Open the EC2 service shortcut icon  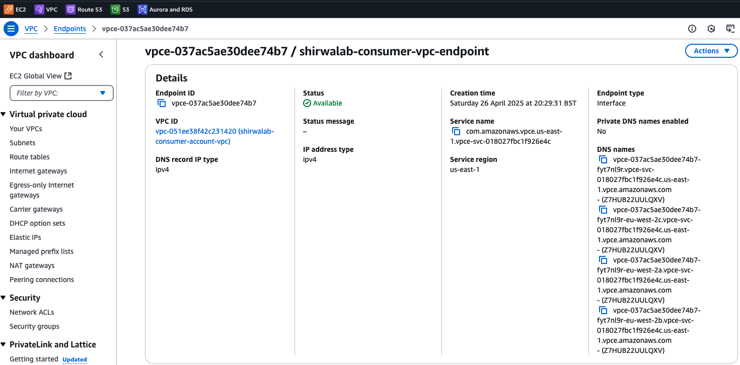tap(9, 9)
